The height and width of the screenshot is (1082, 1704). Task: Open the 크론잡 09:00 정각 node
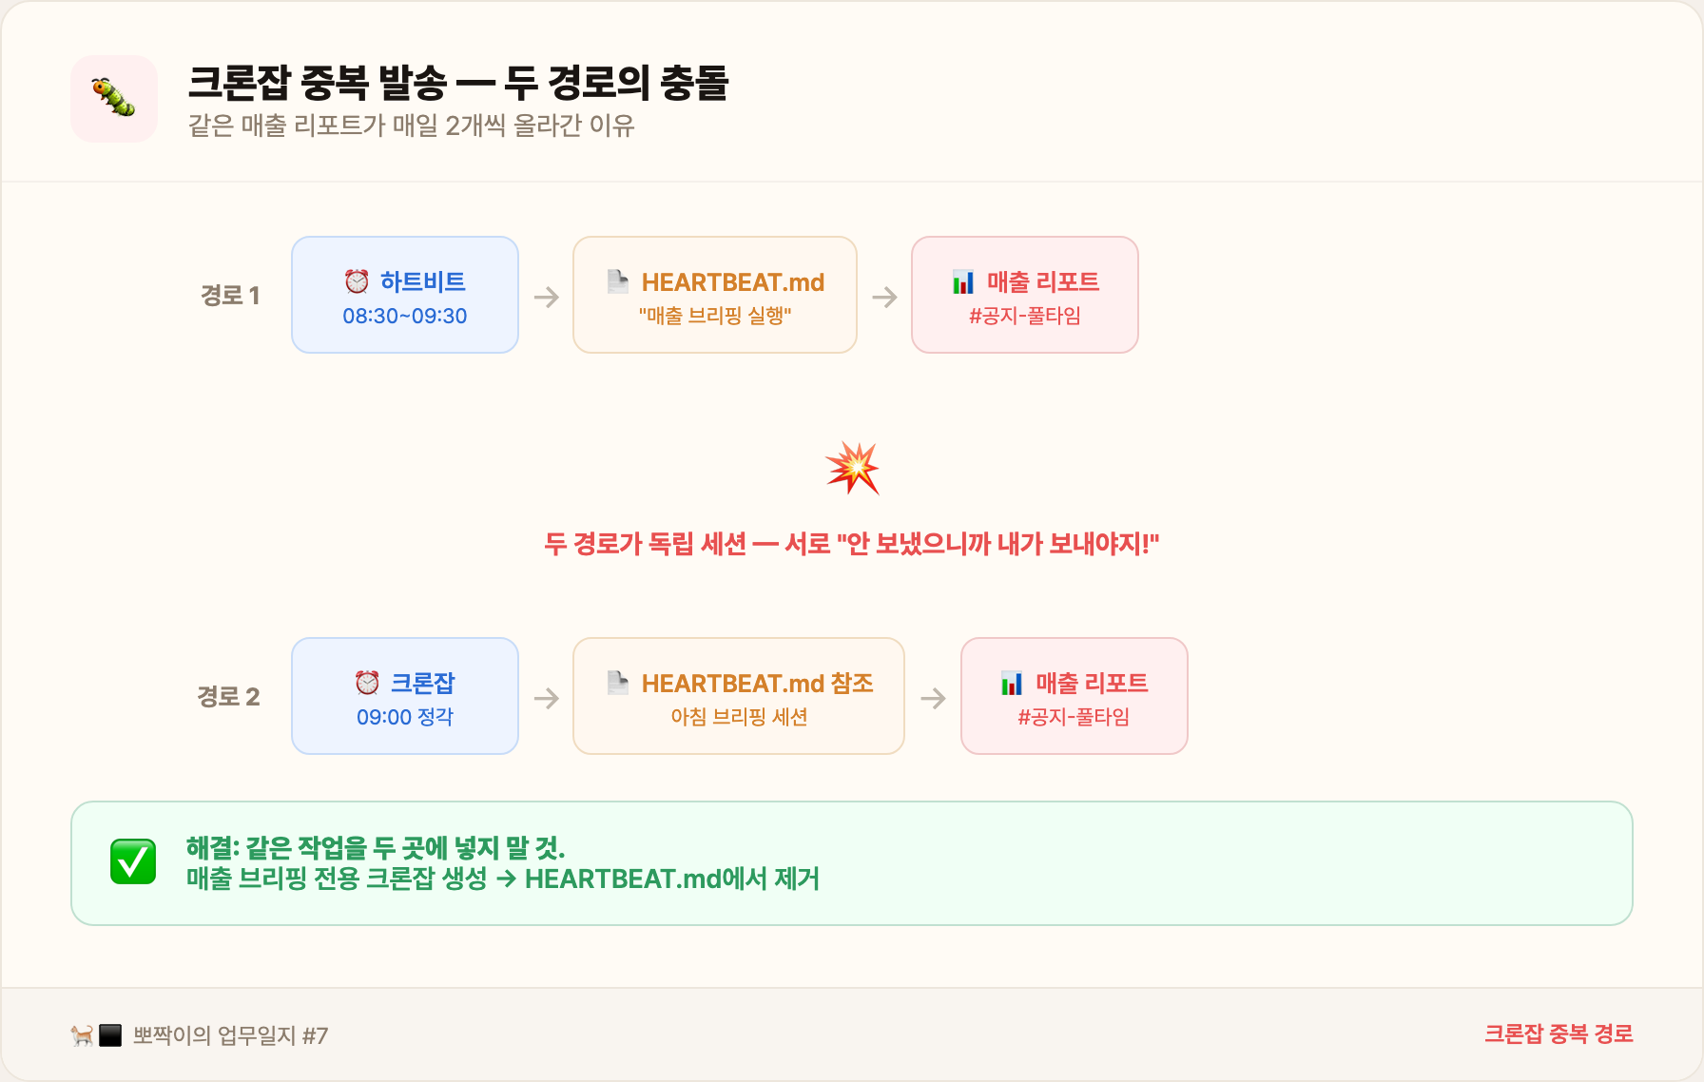(x=405, y=696)
